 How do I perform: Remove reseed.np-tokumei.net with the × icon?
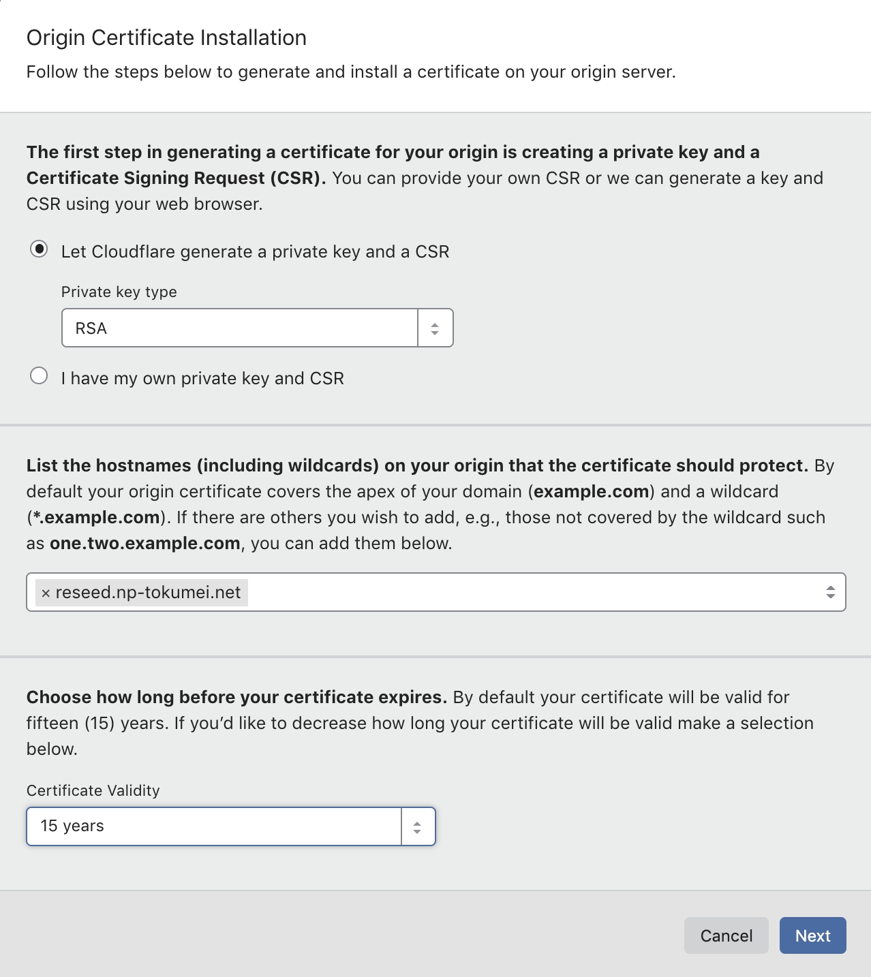(46, 593)
